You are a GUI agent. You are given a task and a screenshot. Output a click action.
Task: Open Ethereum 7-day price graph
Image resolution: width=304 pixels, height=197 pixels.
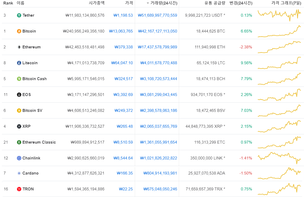tap(279, 47)
